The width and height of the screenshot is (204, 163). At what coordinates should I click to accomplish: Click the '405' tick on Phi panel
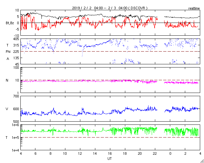[x=17, y=39]
